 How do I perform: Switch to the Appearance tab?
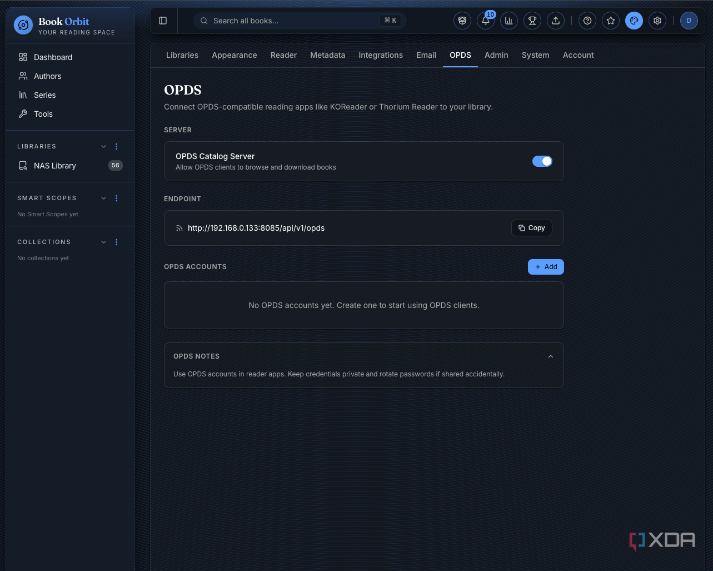pyautogui.click(x=235, y=55)
